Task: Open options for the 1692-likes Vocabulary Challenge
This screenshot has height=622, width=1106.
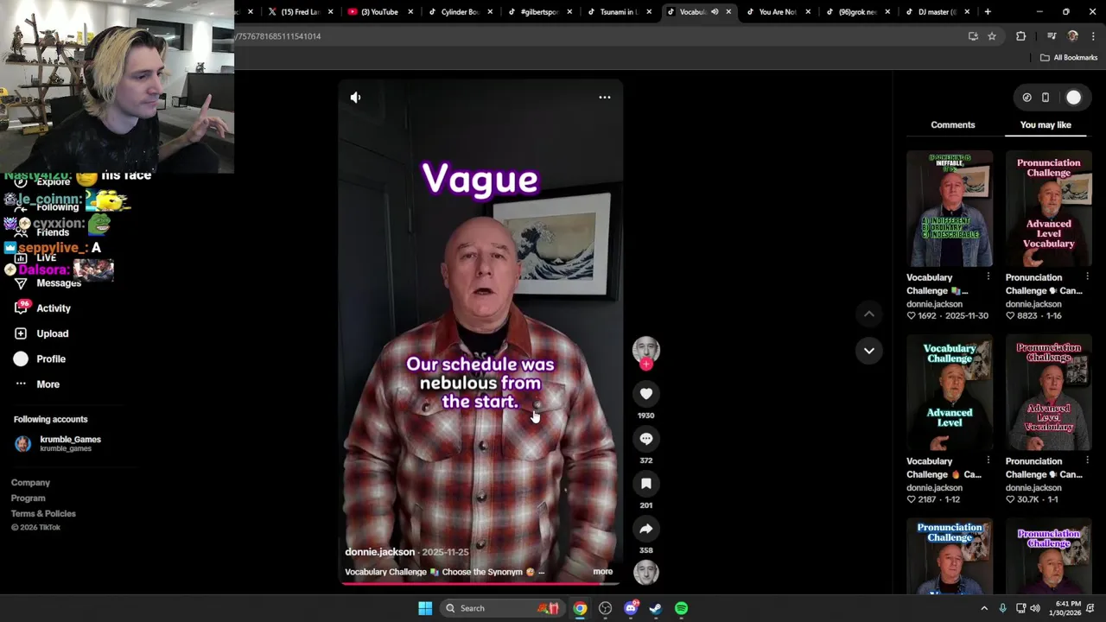Action: [988, 276]
